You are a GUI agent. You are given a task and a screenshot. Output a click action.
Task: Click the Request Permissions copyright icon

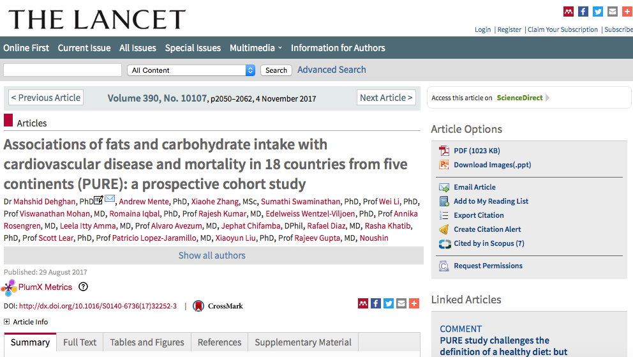444,266
